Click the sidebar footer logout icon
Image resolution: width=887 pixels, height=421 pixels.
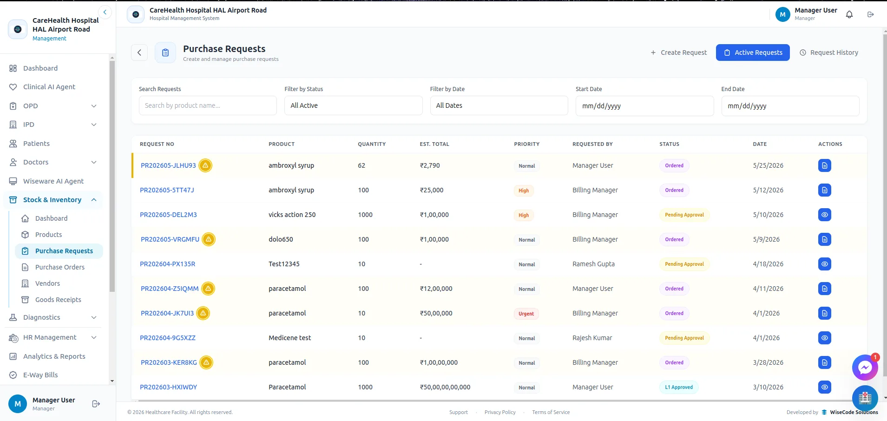(x=96, y=404)
